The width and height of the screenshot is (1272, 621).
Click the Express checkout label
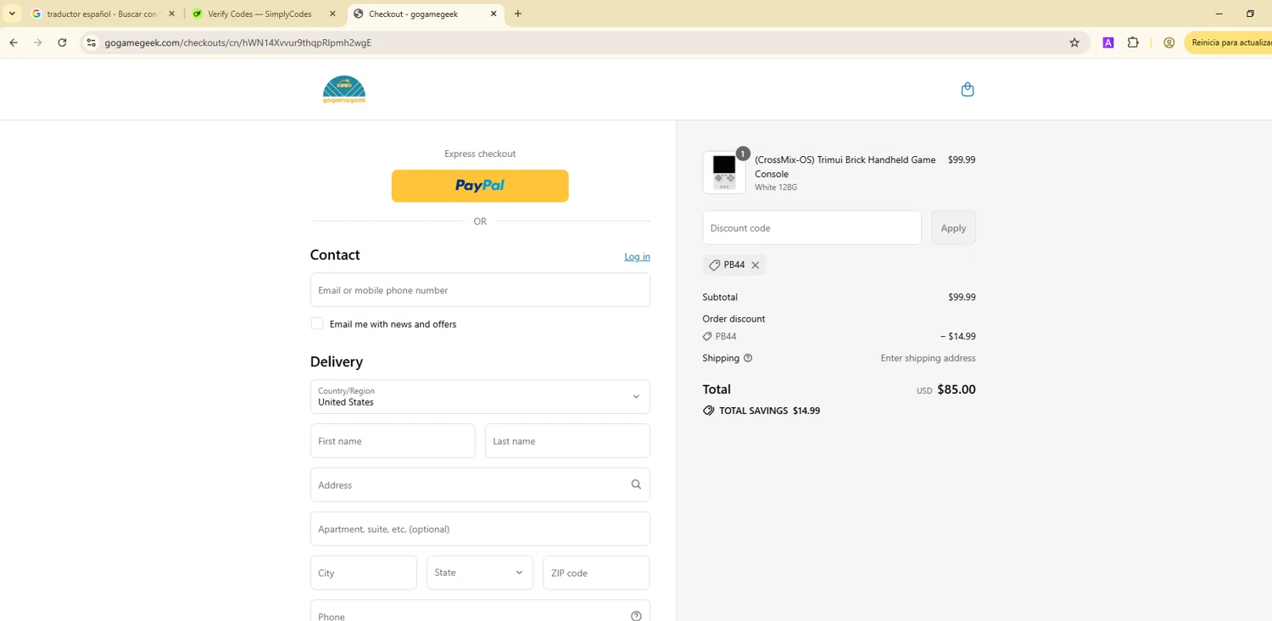point(480,154)
